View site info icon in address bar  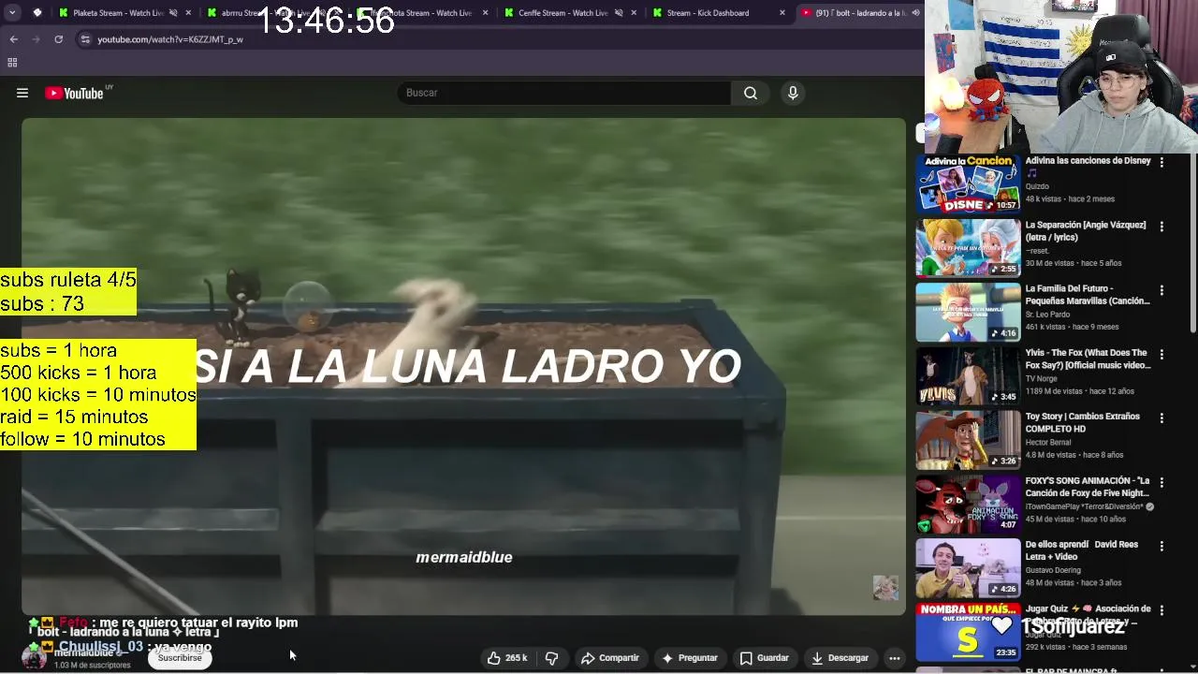coord(85,39)
